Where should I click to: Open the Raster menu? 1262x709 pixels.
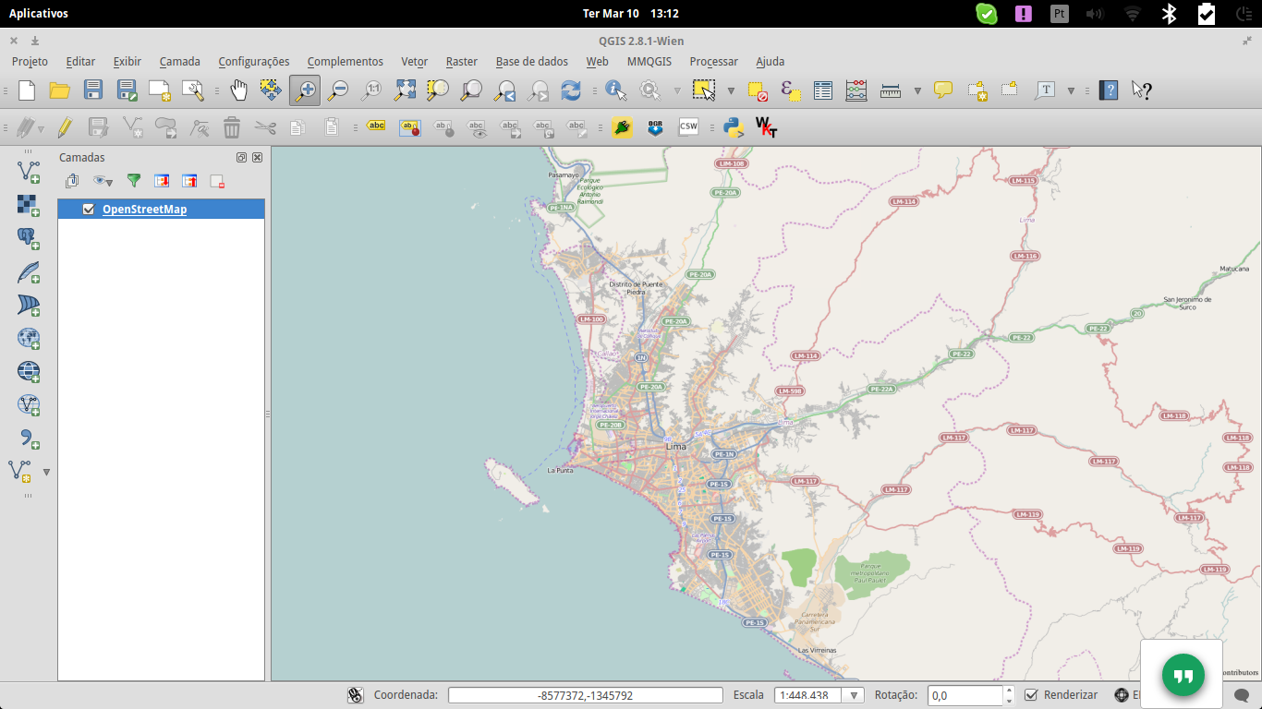pyautogui.click(x=461, y=61)
